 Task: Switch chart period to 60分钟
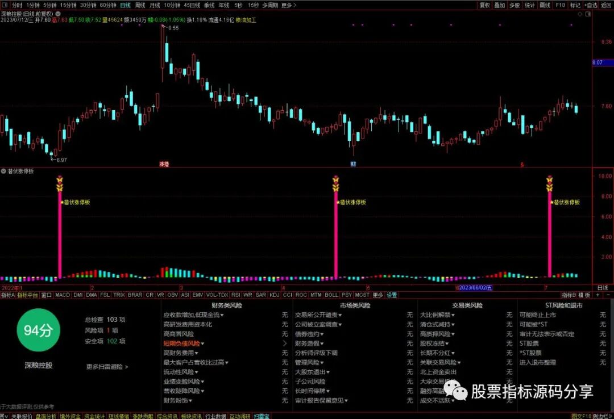108,5
